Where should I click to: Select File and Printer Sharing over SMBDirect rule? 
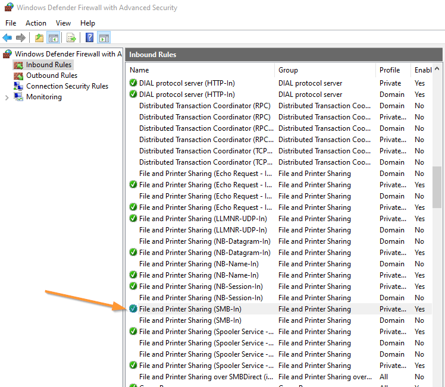(x=280, y=377)
